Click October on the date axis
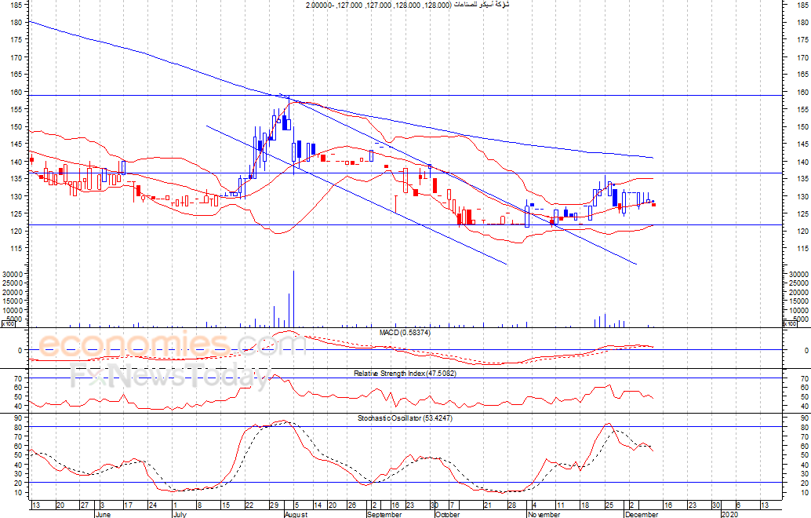Screen dimensions: 811x518 pyautogui.click(x=446, y=515)
